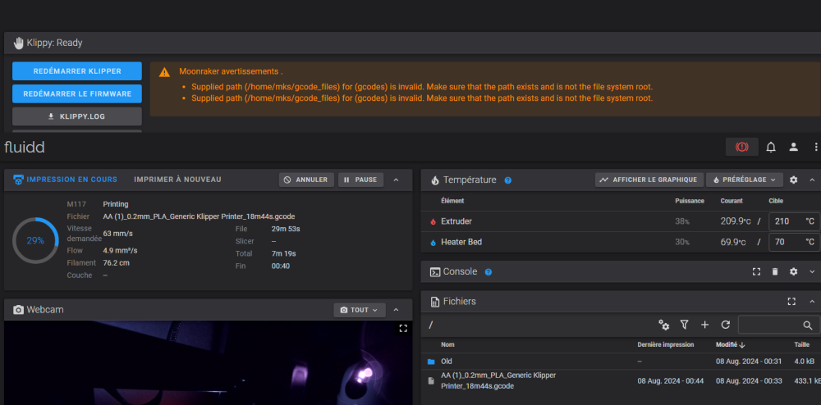Click the fluidd logo text

[x=24, y=148]
